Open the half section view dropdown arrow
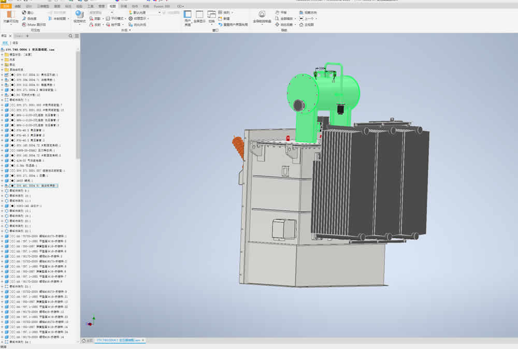518x349 pixels. coord(68,19)
